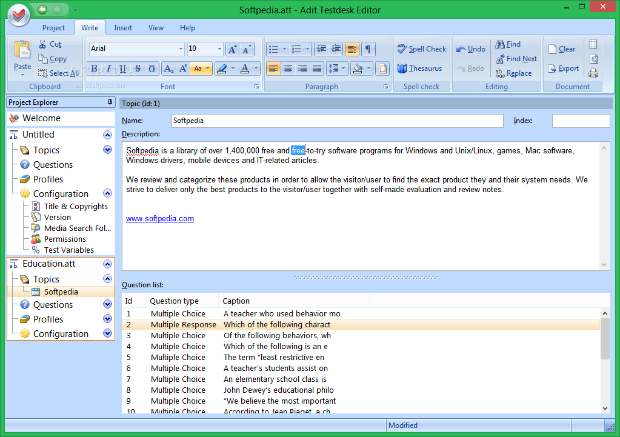620x437 pixels.
Task: Select the Softpedia topic in tree
Action: click(x=61, y=292)
